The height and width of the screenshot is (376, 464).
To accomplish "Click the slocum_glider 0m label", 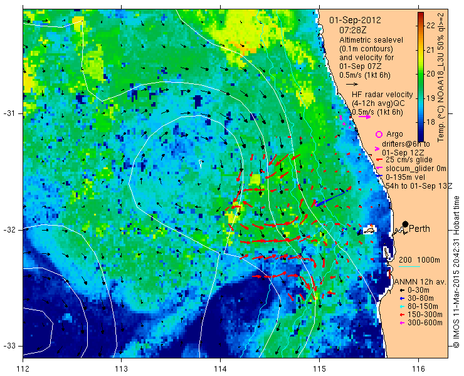I will (x=416, y=169).
